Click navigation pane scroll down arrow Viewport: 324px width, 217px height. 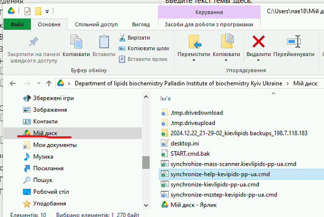coord(146,205)
